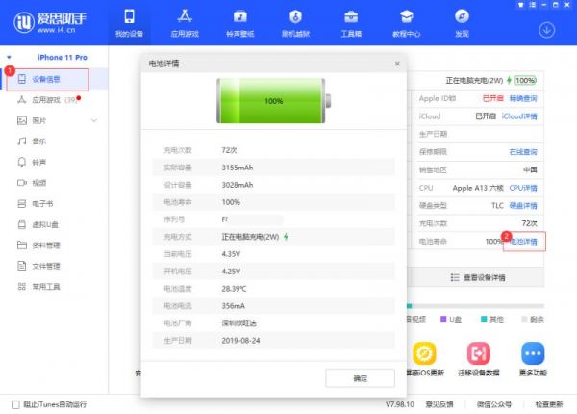Select 音乐 in sidebar
577x414 pixels.
point(39,141)
